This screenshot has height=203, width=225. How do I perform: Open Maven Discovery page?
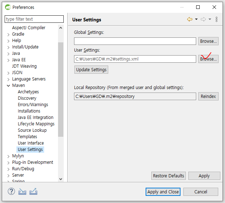coord(27,98)
